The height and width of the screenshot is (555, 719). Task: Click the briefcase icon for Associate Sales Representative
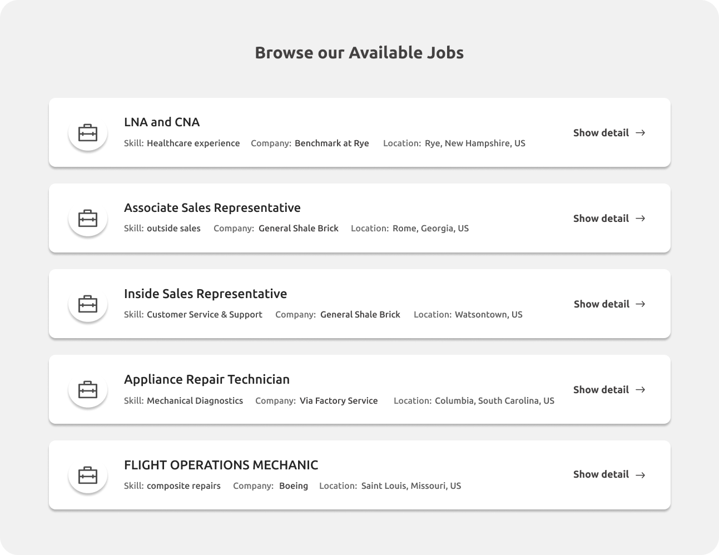coord(87,218)
